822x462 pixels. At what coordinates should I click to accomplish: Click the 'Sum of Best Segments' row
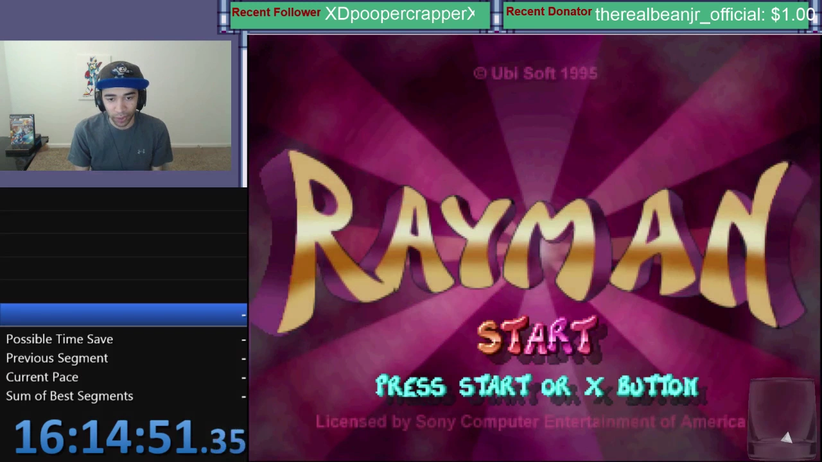click(x=123, y=396)
